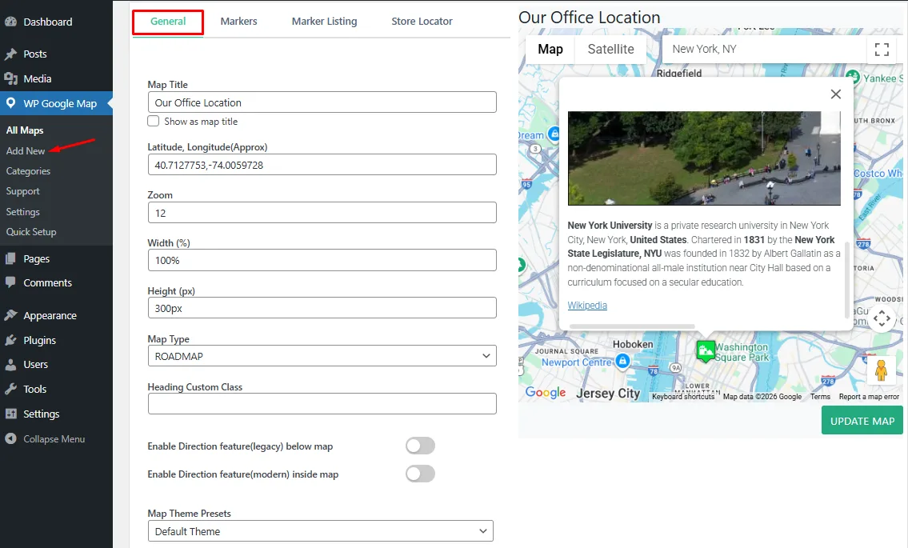Click the Street View pegman icon
The width and height of the screenshot is (908, 548).
[881, 370]
